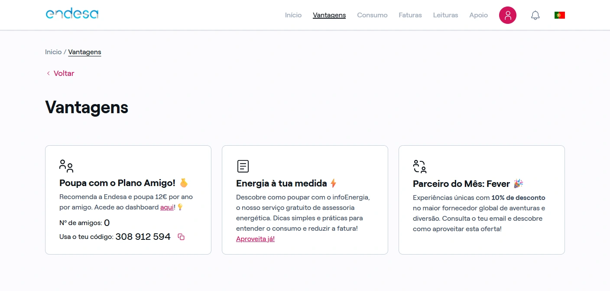Click the Portuguese flag language selector
Screen dimensions: 610x291
(x=559, y=15)
